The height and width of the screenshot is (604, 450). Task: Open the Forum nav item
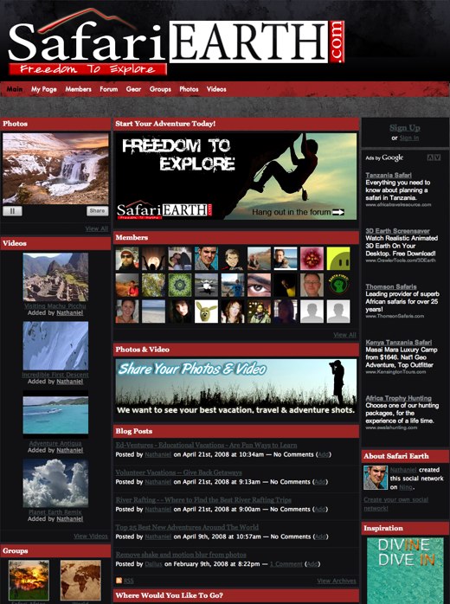[109, 89]
